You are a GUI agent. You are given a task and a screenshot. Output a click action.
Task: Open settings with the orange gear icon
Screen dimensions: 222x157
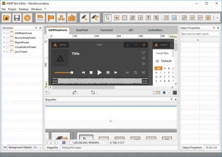[27, 18]
